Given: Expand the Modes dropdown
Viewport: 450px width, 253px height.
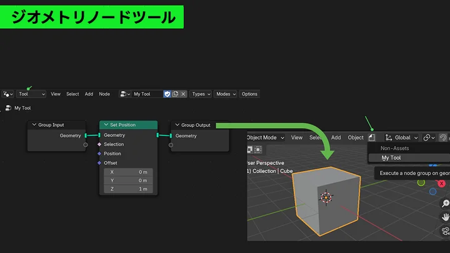Looking at the screenshot, I should pos(224,94).
